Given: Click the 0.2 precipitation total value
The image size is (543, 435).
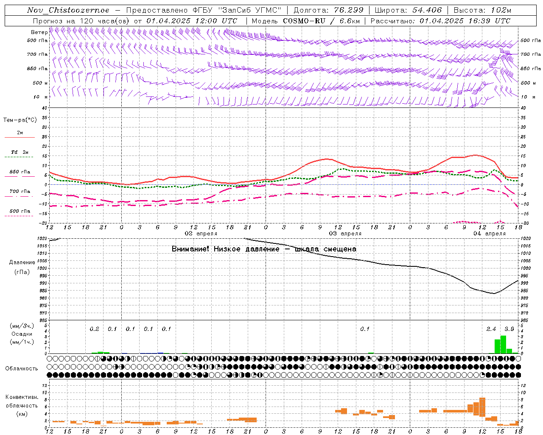Looking at the screenshot, I should (94, 329).
